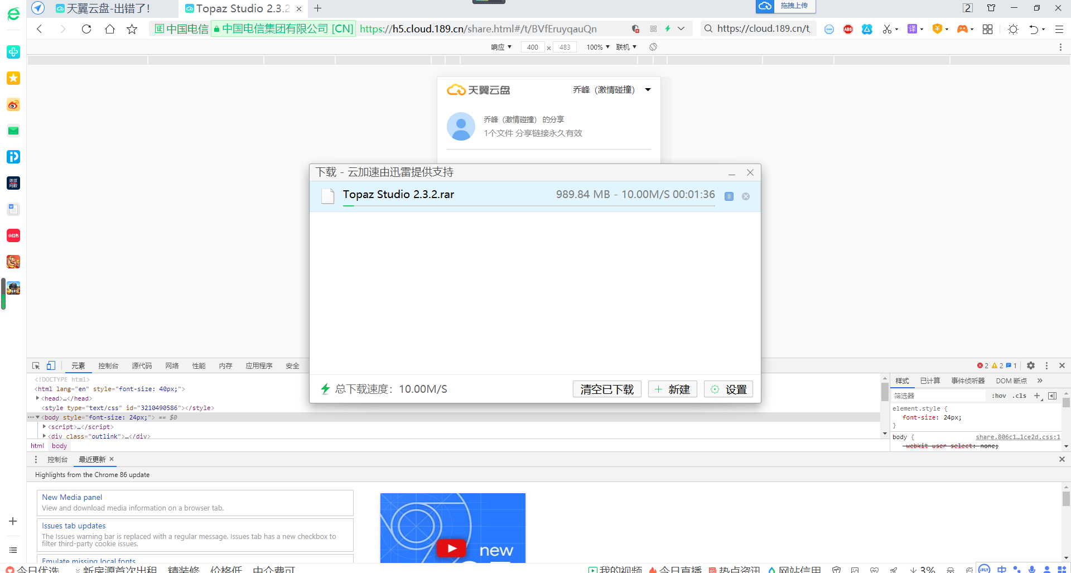Switch to DevTools 网络 tab

pyautogui.click(x=172, y=366)
